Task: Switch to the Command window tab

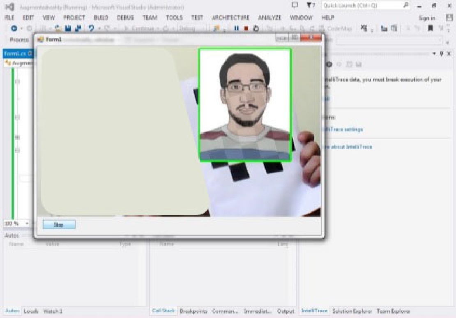Action: coord(225,311)
